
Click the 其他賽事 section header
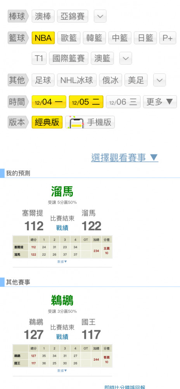[x=18, y=282]
